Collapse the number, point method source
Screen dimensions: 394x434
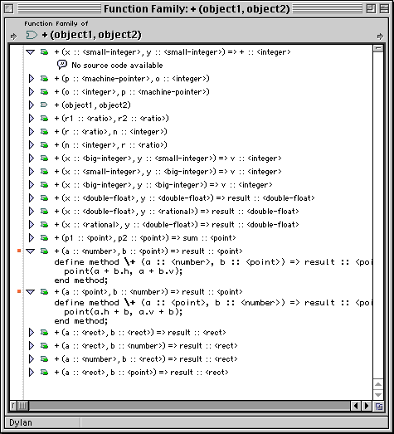[31, 251]
